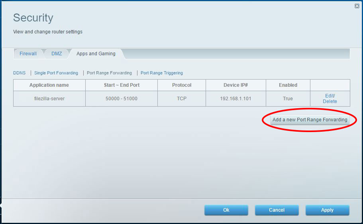Click the Protocol column header
This screenshot has width=363, height=224.
point(182,85)
